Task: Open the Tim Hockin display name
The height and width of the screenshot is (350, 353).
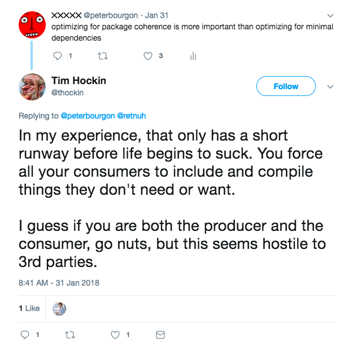Action: click(79, 81)
